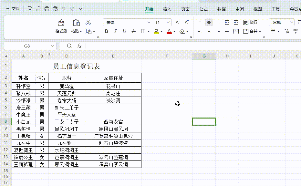Apply the red font color

pos(169,31)
